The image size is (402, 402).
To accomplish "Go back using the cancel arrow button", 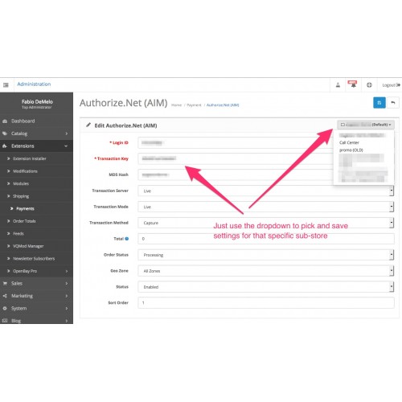I will point(393,103).
